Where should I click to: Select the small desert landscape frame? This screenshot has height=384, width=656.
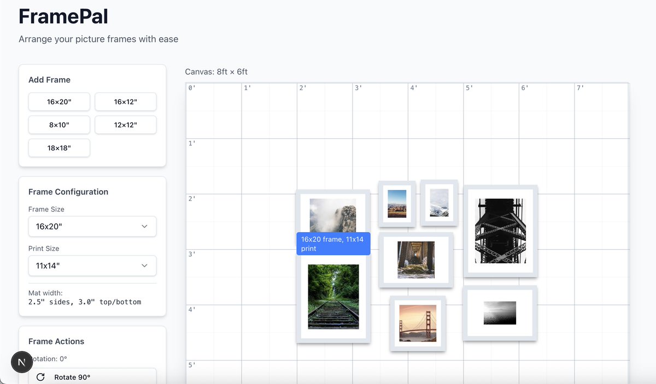397,204
